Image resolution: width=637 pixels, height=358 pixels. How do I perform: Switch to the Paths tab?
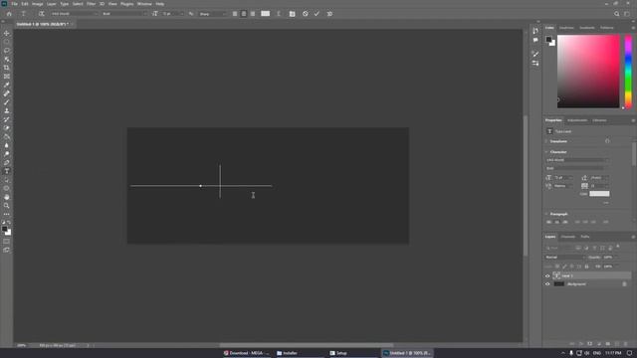[585, 237]
